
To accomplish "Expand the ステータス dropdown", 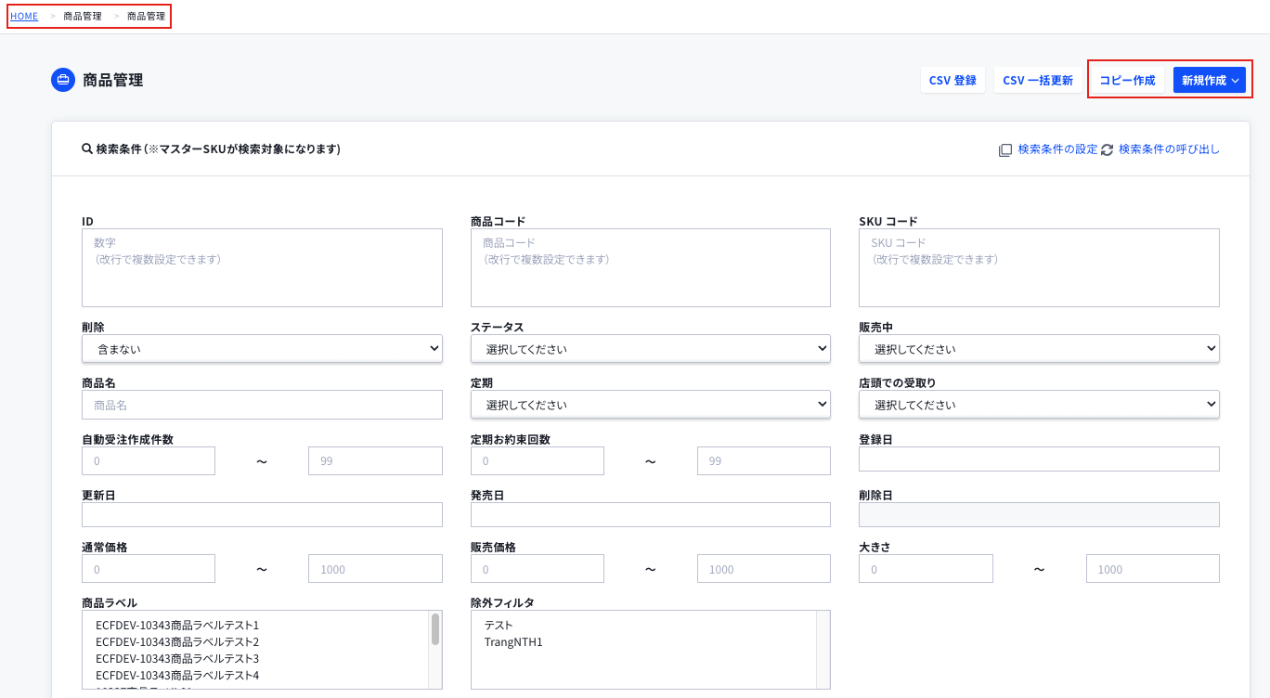I will tap(651, 349).
